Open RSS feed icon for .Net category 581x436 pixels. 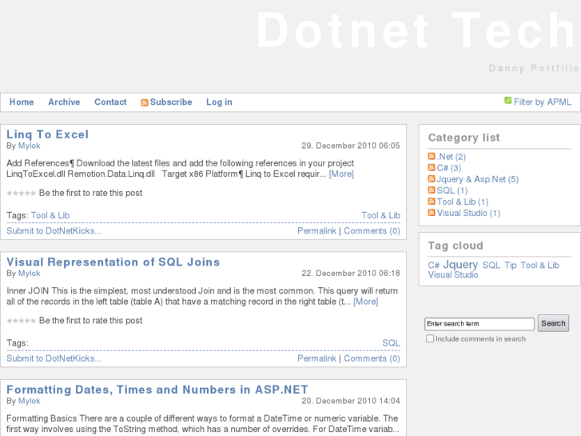coord(432,156)
